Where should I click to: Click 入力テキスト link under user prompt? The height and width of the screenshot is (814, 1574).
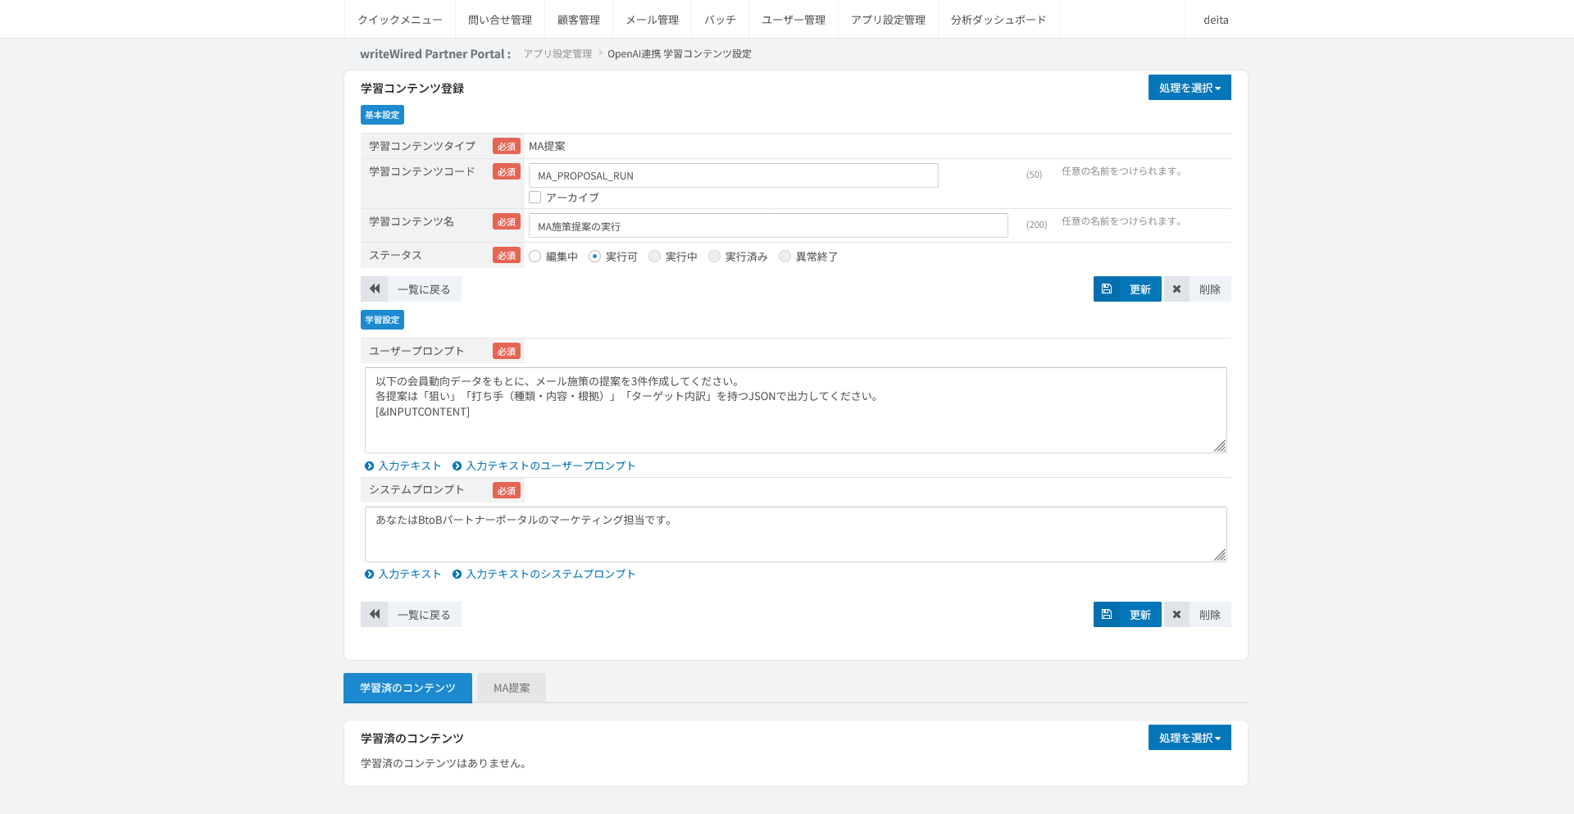(410, 466)
